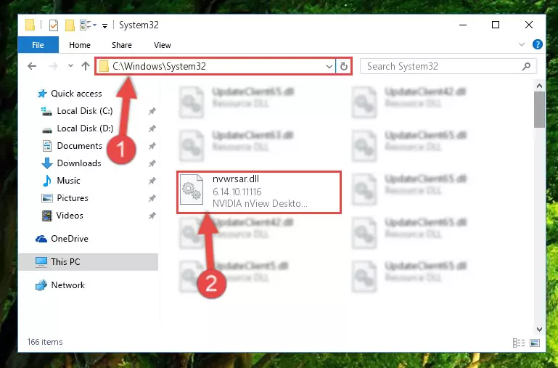The width and height of the screenshot is (558, 368).
Task: Click the address bar path C:\Windows\System32
Action: (159, 67)
